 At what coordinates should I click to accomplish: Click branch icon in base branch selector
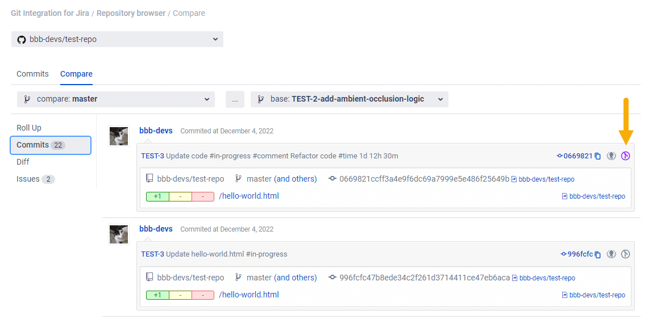tap(261, 99)
